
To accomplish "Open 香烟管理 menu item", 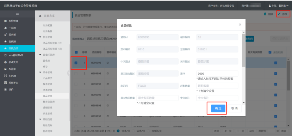I will pos(48,108).
